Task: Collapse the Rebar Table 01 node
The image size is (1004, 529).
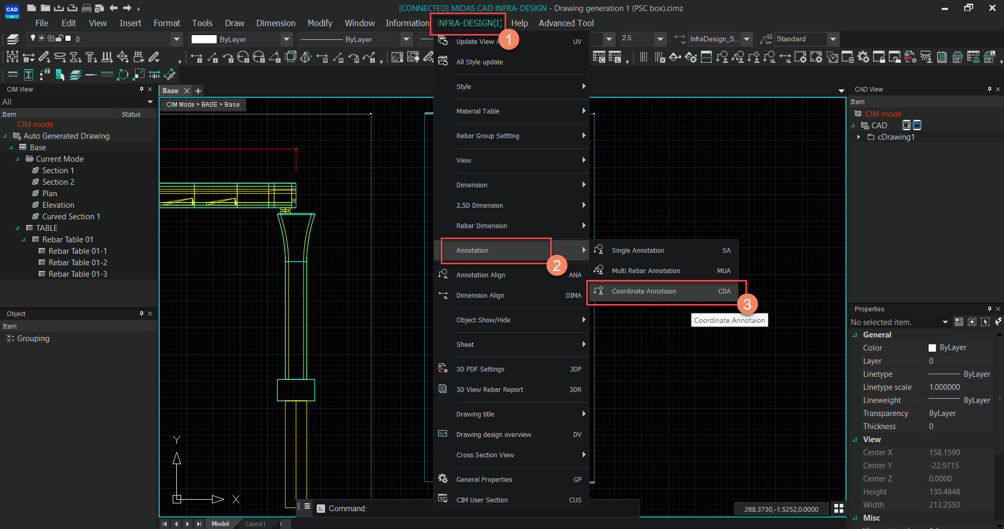Action: [x=24, y=240]
